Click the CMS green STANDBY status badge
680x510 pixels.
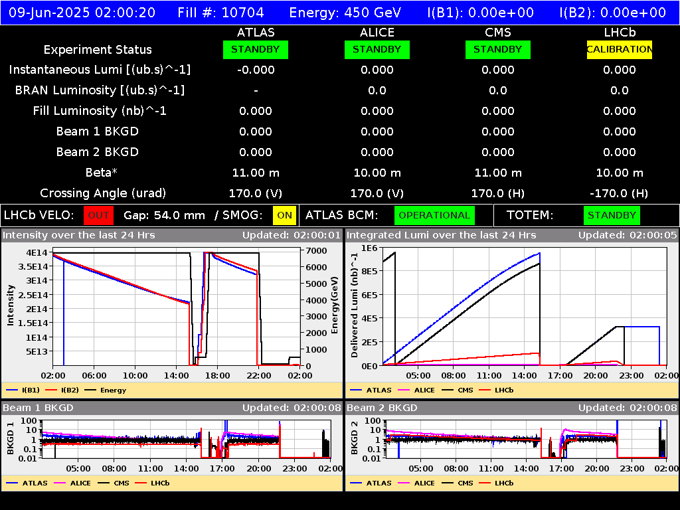498,49
